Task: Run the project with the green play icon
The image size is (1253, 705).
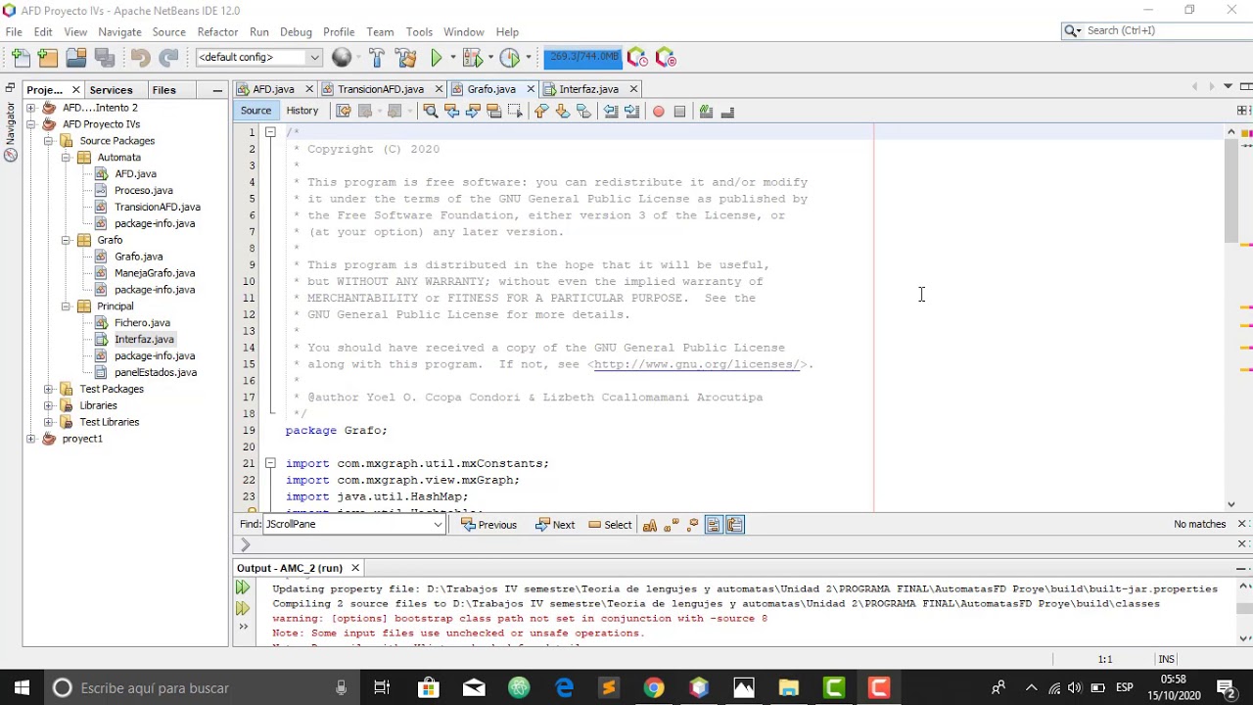Action: tap(437, 58)
